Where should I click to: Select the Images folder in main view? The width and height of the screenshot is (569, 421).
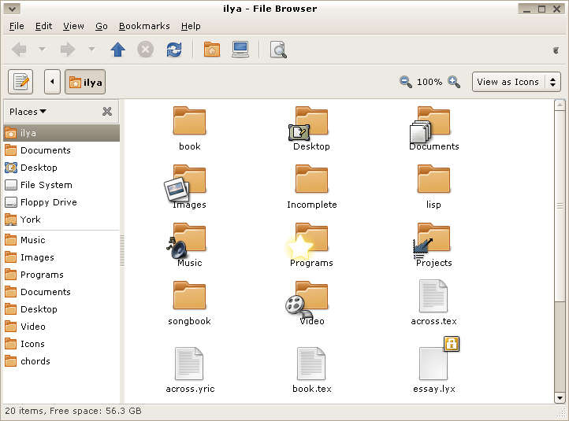point(186,183)
